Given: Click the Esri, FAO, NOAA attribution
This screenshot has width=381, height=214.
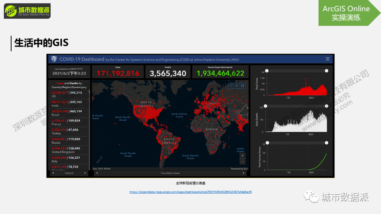Looking at the screenshot, I should pyautogui.click(x=102, y=169).
